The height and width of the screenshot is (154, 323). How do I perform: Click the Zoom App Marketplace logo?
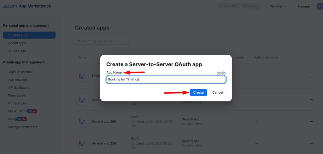pos(27,6)
